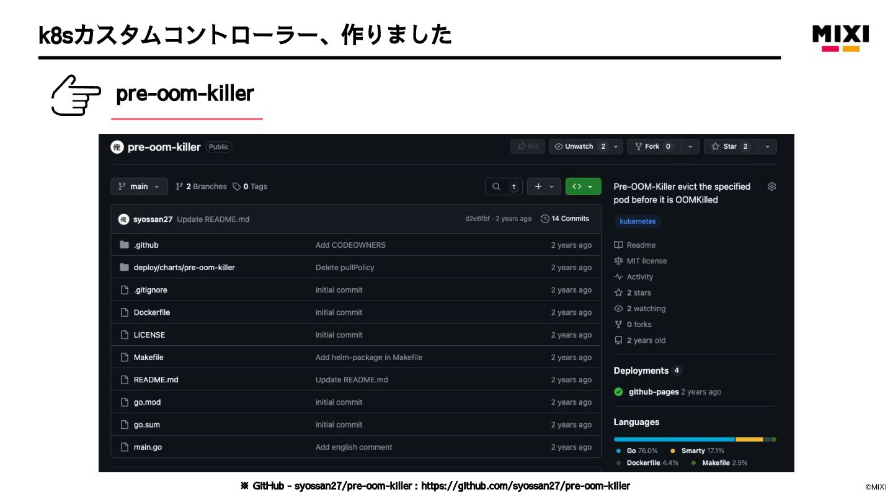Open the Makefile
893x502 pixels.
point(148,357)
